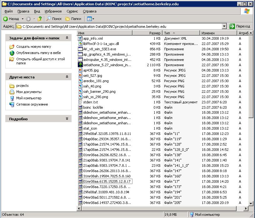The height and width of the screenshot is (218, 255).
Task: Select the stderr.txt text file
Action: (x=90, y=102)
